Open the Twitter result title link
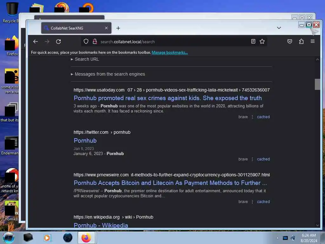The image size is (325, 244). (x=85, y=140)
